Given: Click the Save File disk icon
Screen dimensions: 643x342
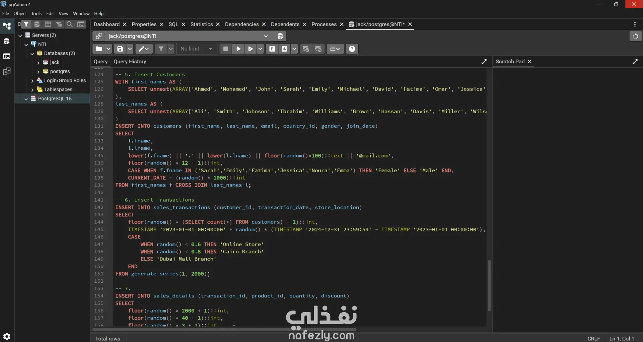Looking at the screenshot, I should pos(120,49).
